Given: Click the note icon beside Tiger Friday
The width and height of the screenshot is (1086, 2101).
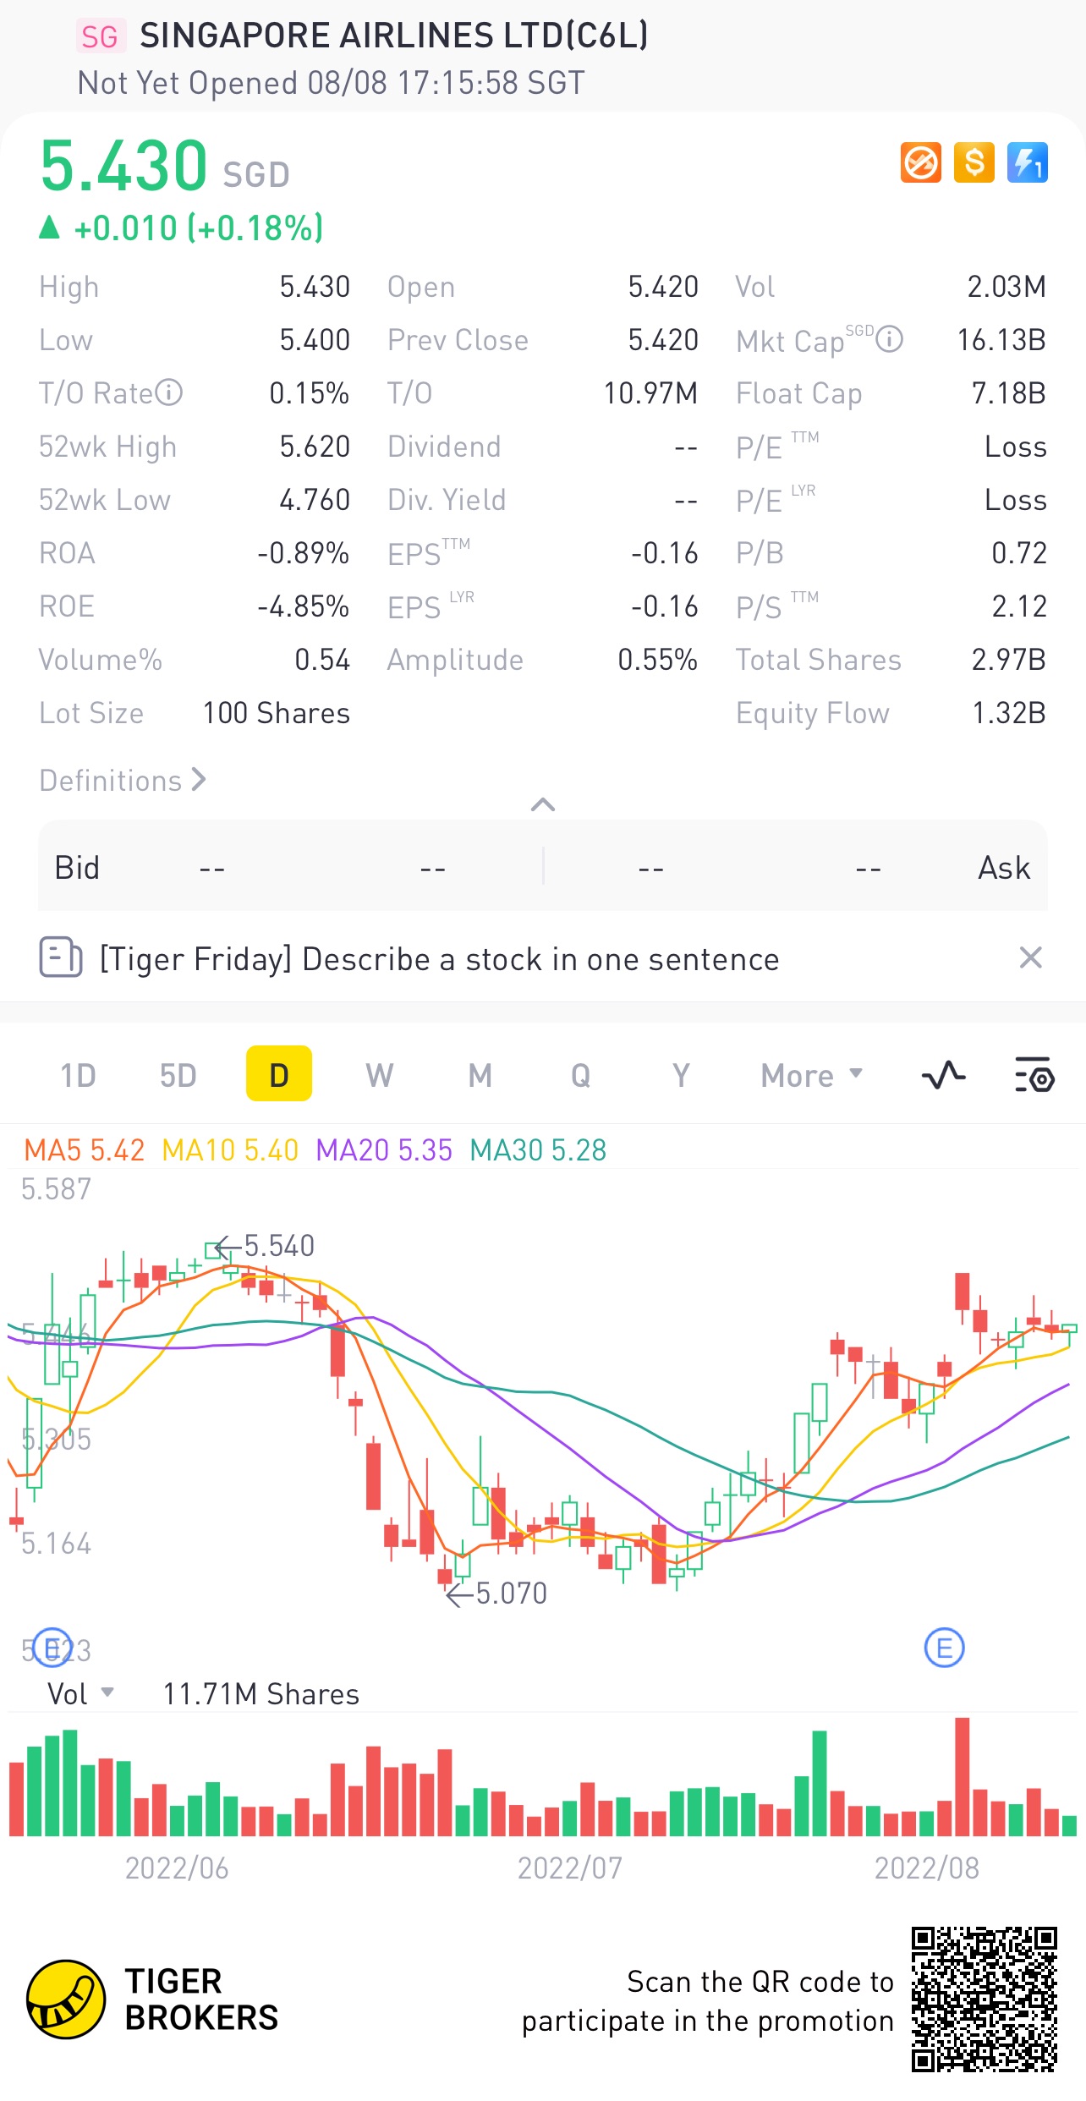Looking at the screenshot, I should pyautogui.click(x=61, y=958).
